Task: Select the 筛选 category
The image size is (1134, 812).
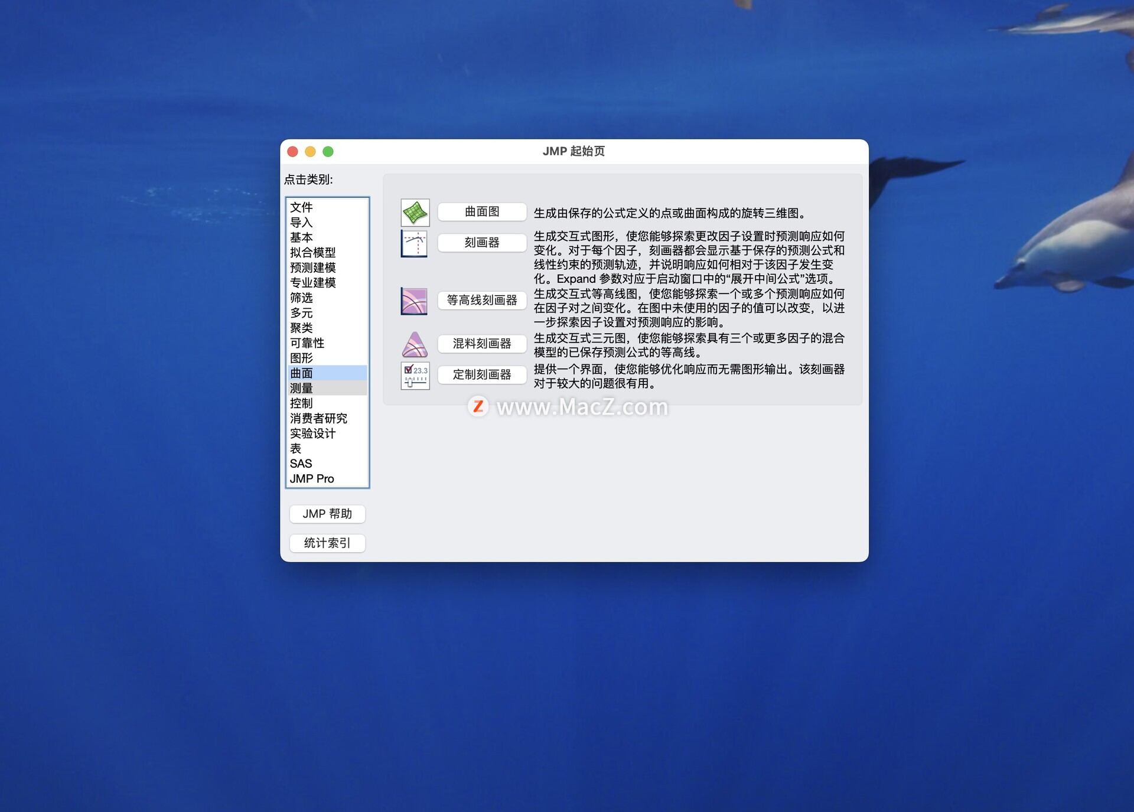Action: point(327,298)
